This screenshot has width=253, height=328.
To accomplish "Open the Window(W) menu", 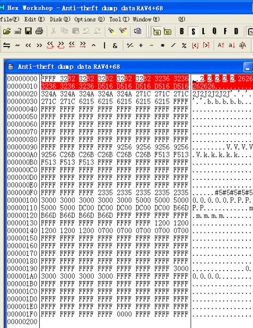I will point(146,19).
